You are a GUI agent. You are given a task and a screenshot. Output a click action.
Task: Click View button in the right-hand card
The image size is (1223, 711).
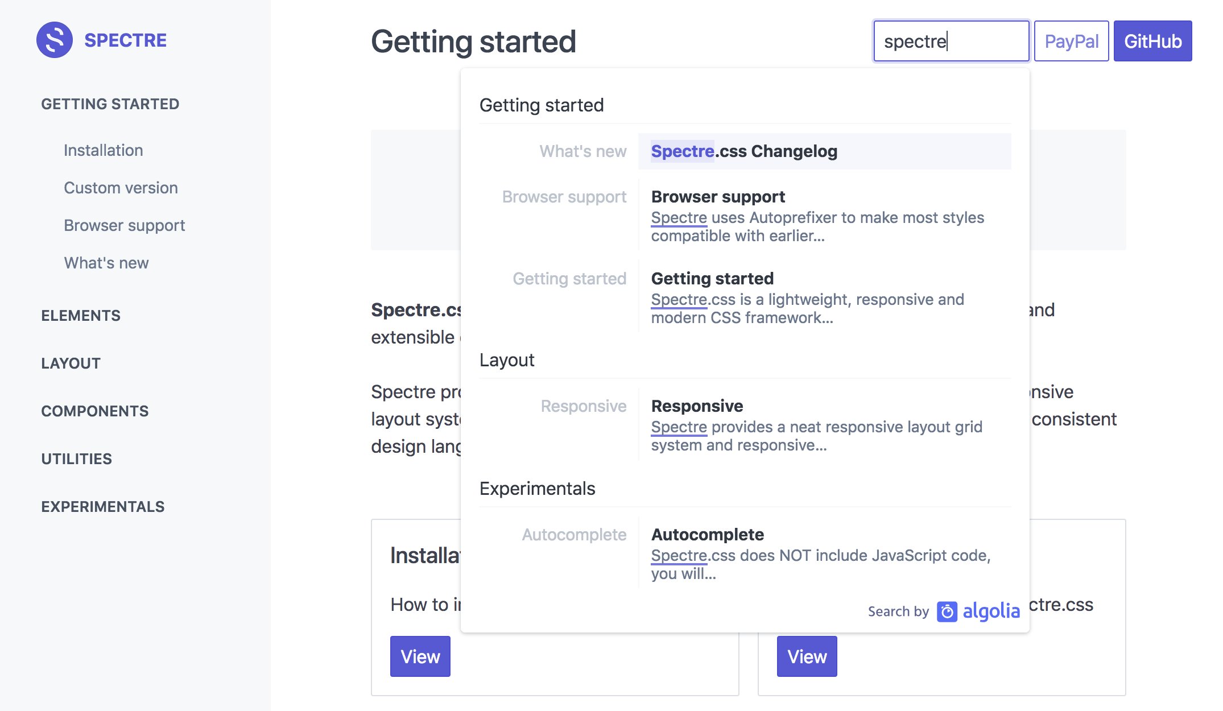point(807,656)
